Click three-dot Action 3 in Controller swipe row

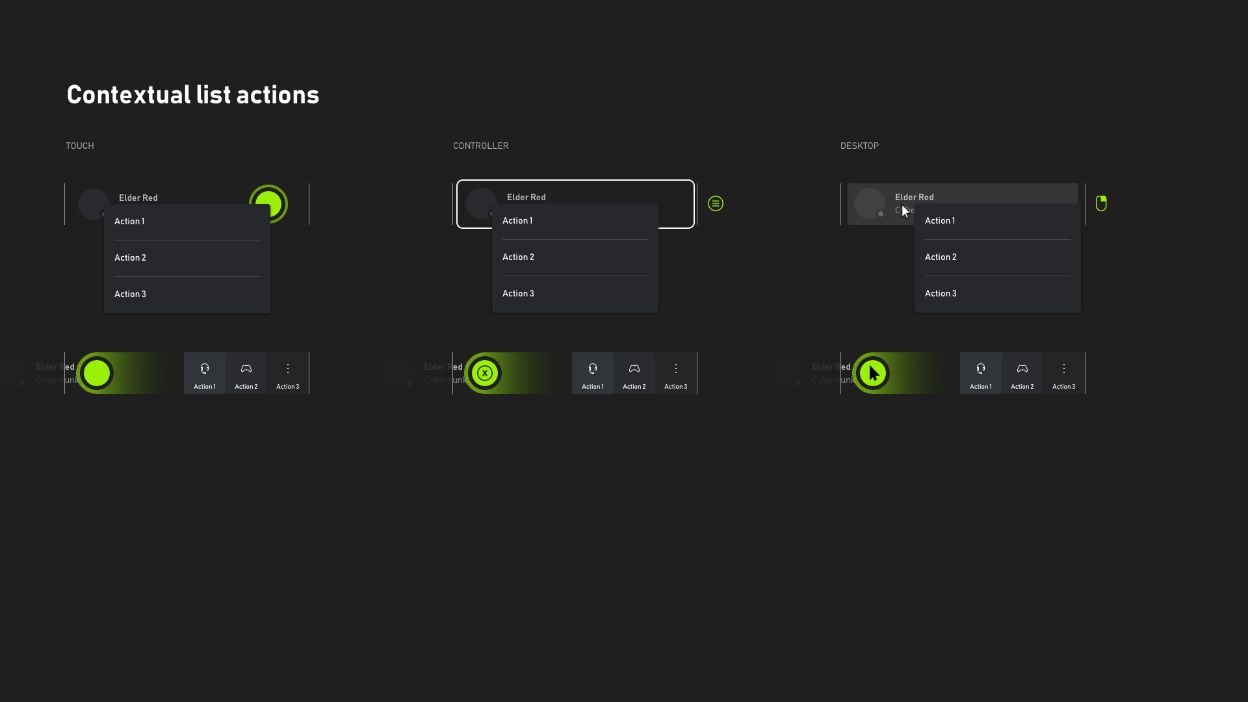(676, 373)
